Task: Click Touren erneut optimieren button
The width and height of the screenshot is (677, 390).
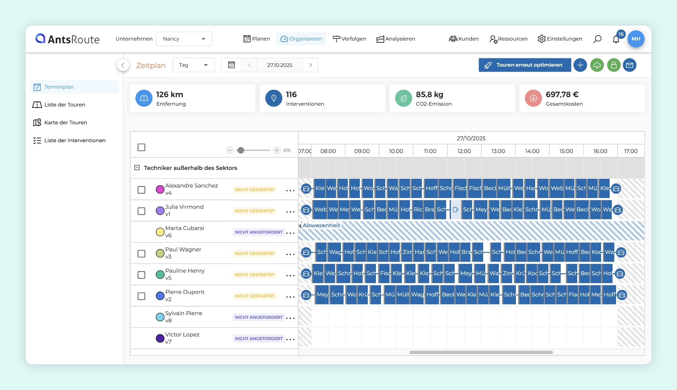Action: coord(524,65)
